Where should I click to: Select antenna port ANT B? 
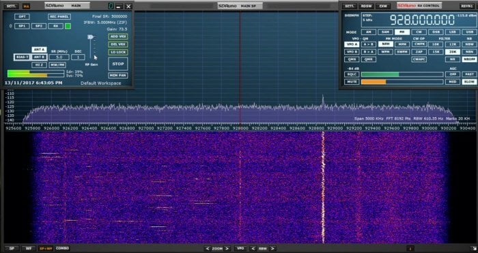click(x=39, y=57)
